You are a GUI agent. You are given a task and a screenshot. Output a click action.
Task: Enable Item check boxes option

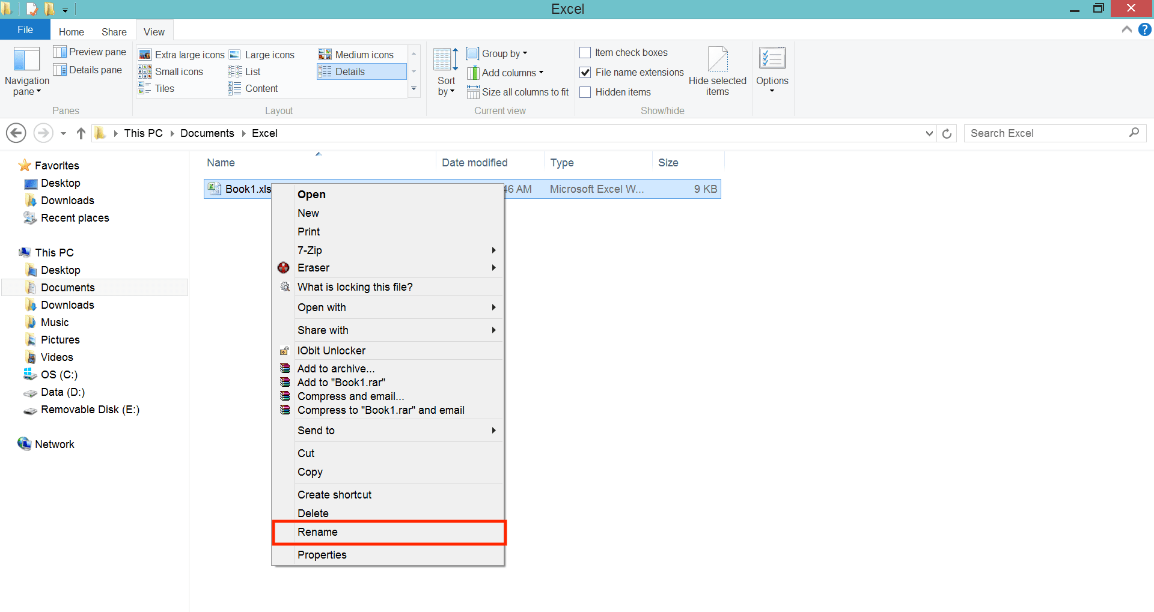click(585, 53)
